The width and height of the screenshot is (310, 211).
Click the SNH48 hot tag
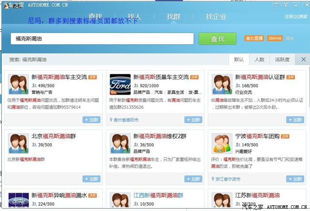tap(275, 38)
